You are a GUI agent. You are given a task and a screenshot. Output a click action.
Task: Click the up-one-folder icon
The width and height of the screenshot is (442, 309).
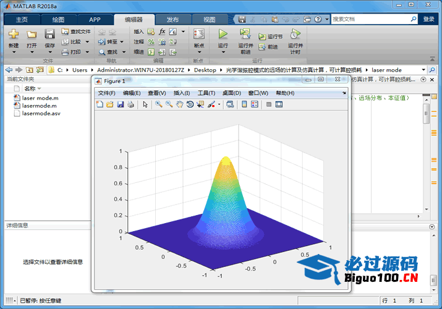click(29, 70)
